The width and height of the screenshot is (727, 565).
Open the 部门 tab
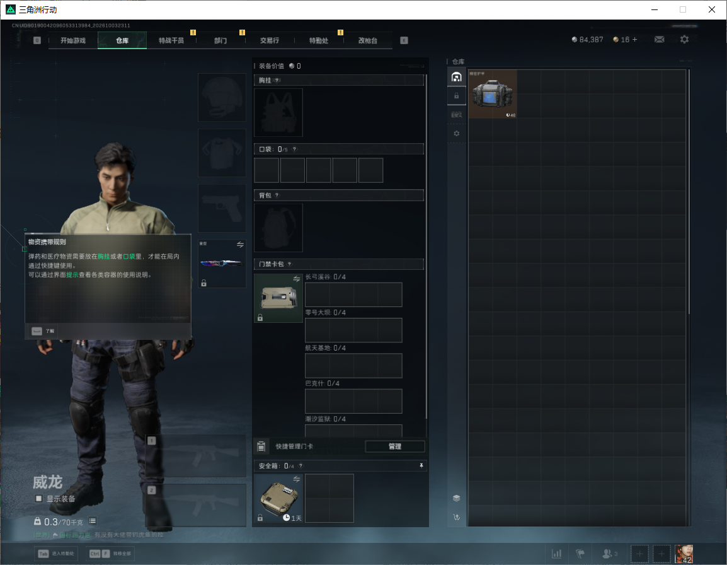click(220, 40)
